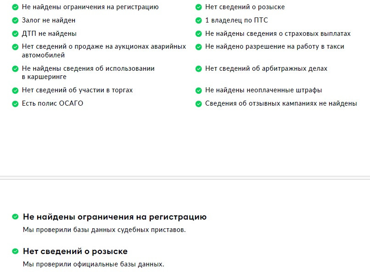Click green check icon beside 'Залог не найден'
The image size is (370, 277).
(16, 21)
